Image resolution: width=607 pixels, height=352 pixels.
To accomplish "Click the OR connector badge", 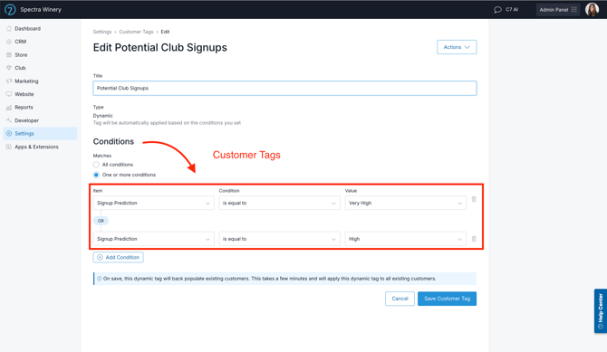I will point(101,221).
